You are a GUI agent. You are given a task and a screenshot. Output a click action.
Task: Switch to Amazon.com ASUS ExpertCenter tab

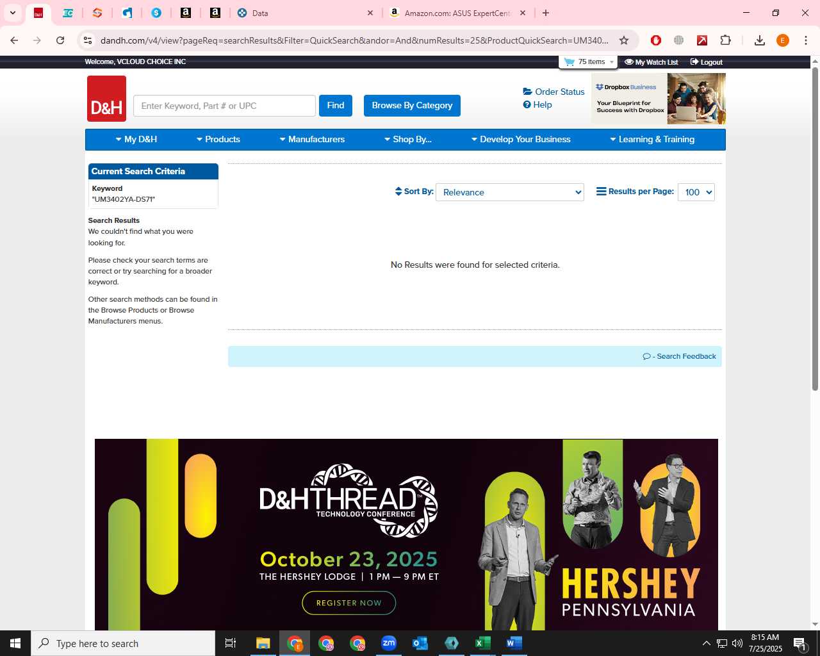pyautogui.click(x=458, y=13)
